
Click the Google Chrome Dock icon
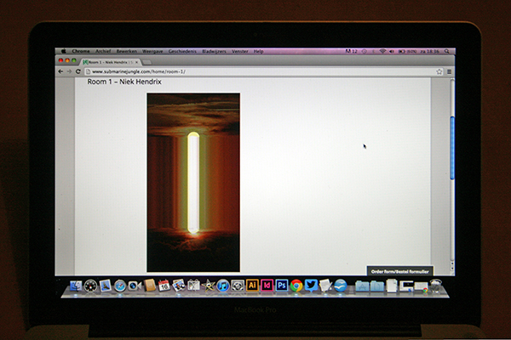(x=296, y=286)
